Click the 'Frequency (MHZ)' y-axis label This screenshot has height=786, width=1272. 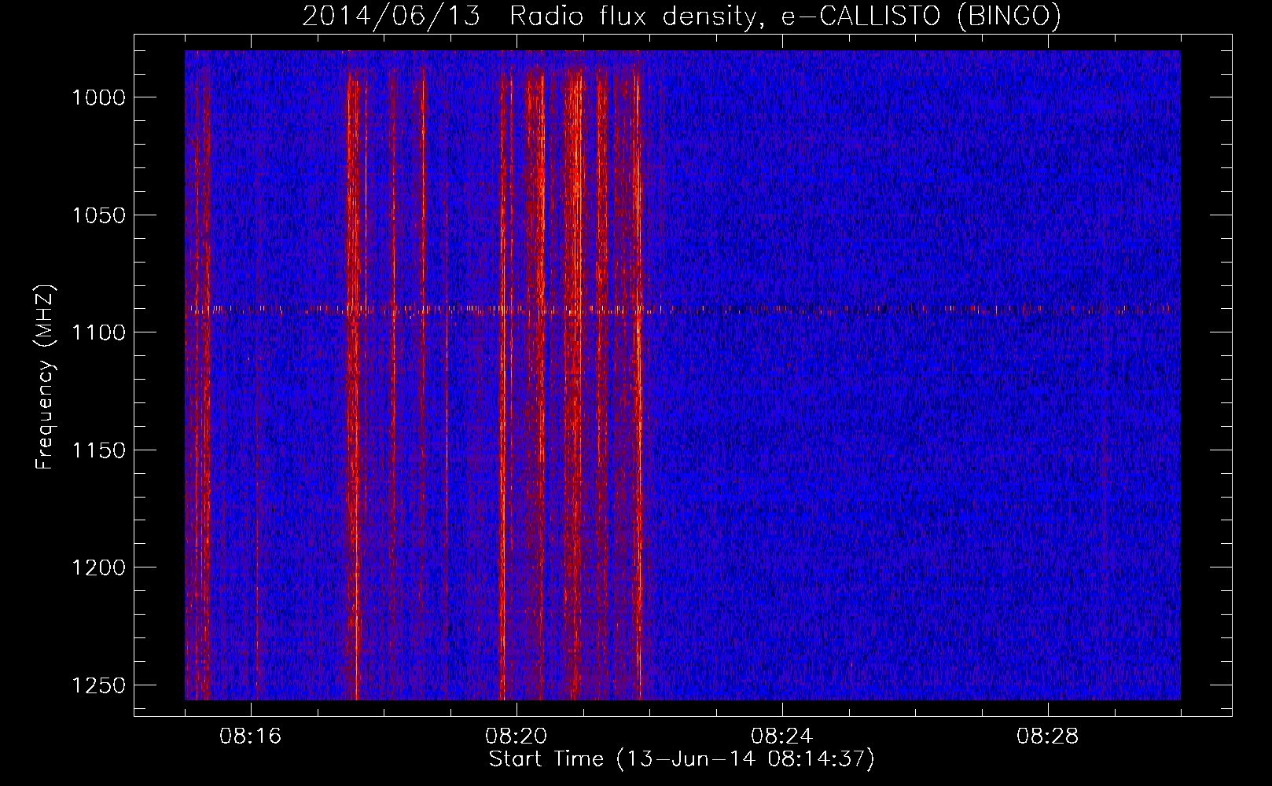[x=46, y=377]
